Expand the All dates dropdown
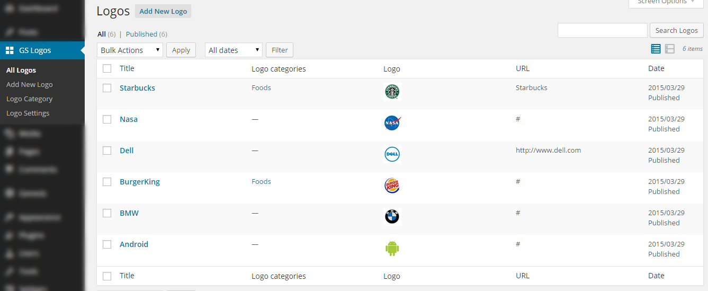Viewport: 708px width, 291px height. (234, 50)
